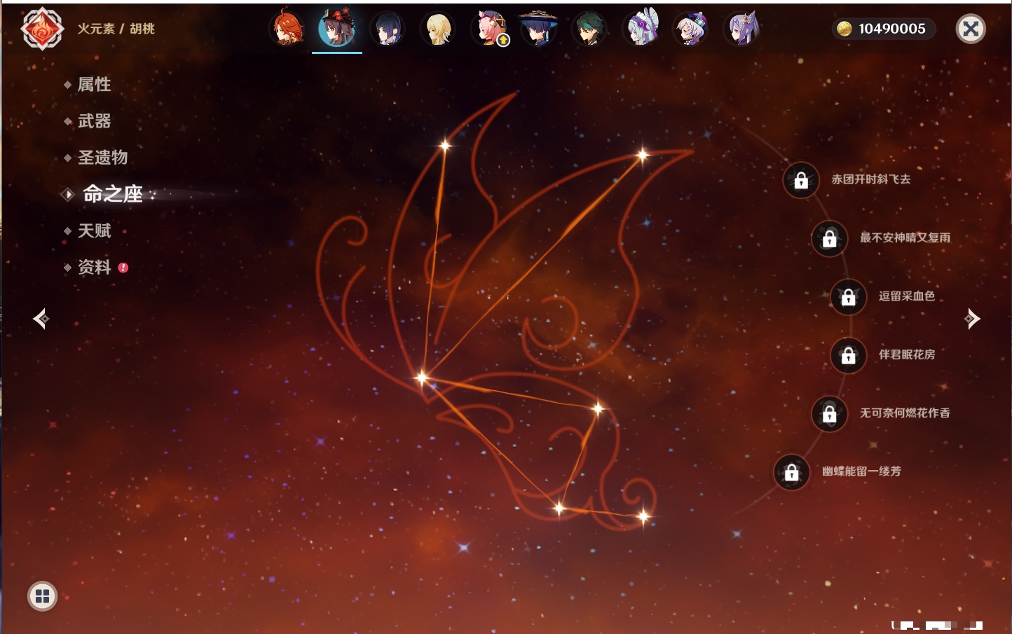Image resolution: width=1012 pixels, height=634 pixels.
Task: Select the 命之座 constellation page
Action: 112,194
